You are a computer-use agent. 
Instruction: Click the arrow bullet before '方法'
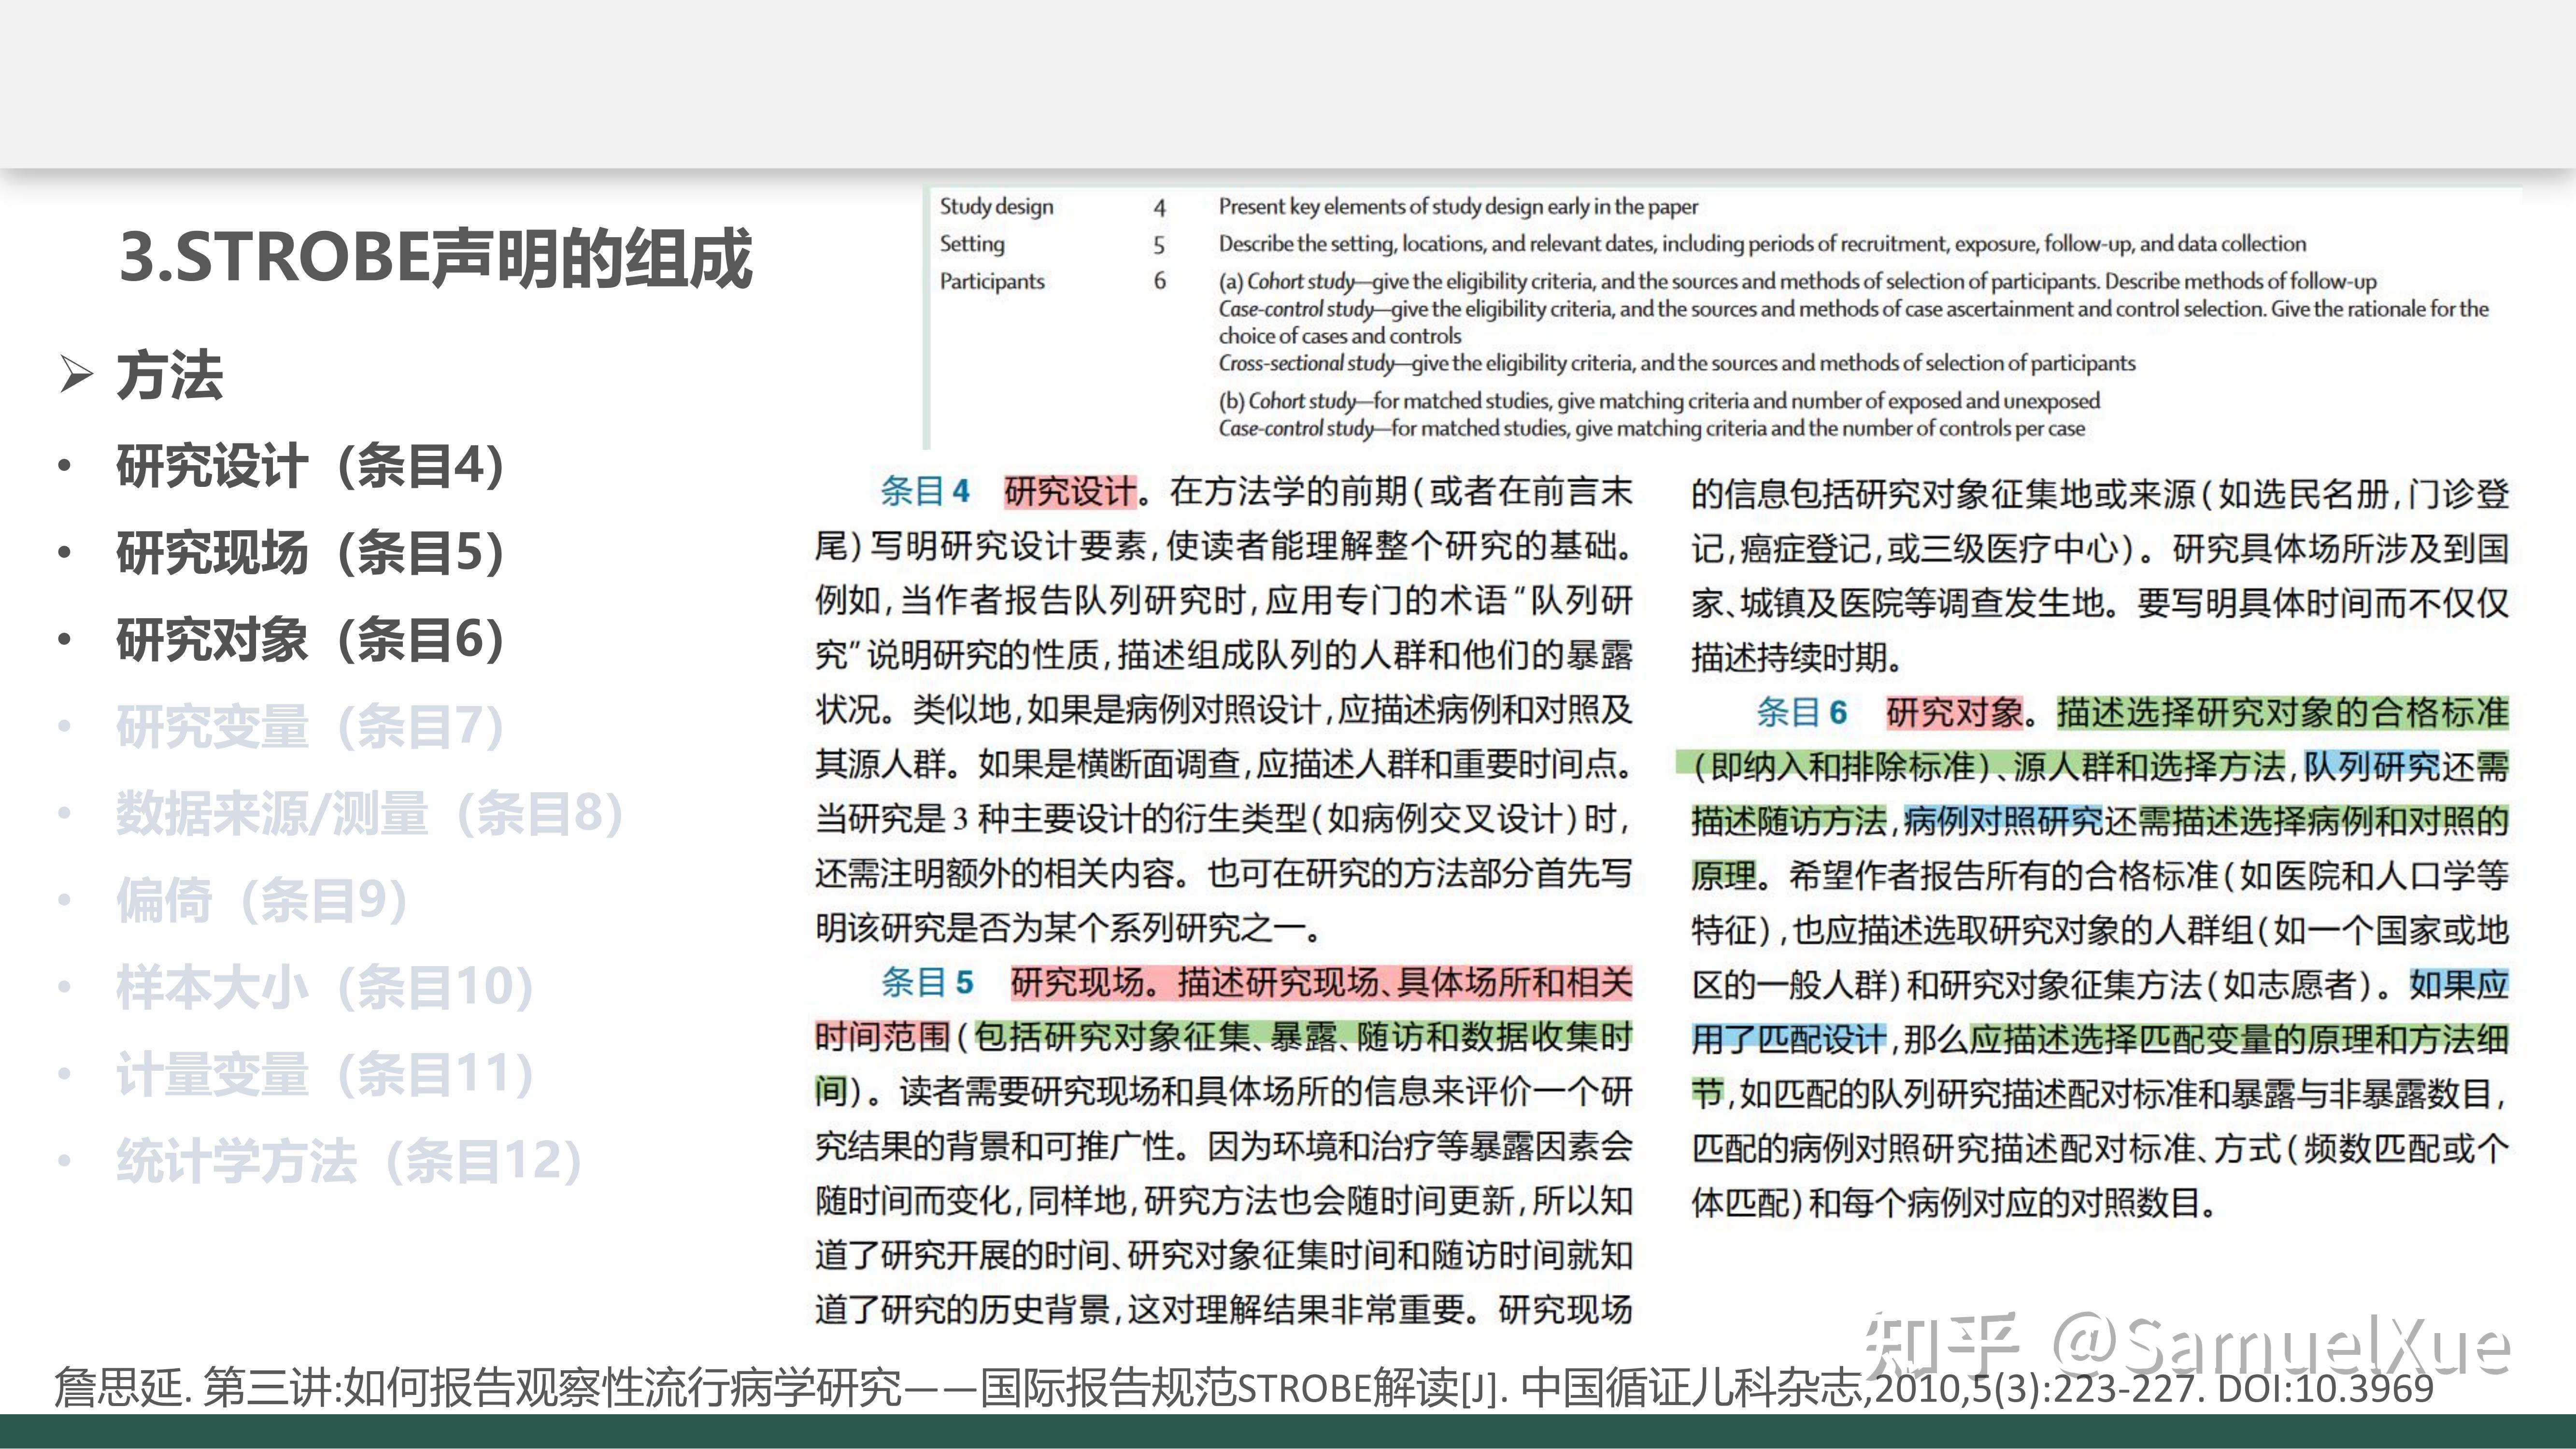[x=77, y=374]
